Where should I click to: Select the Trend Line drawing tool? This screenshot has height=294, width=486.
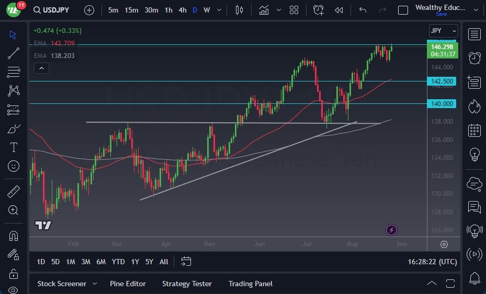pos(14,53)
